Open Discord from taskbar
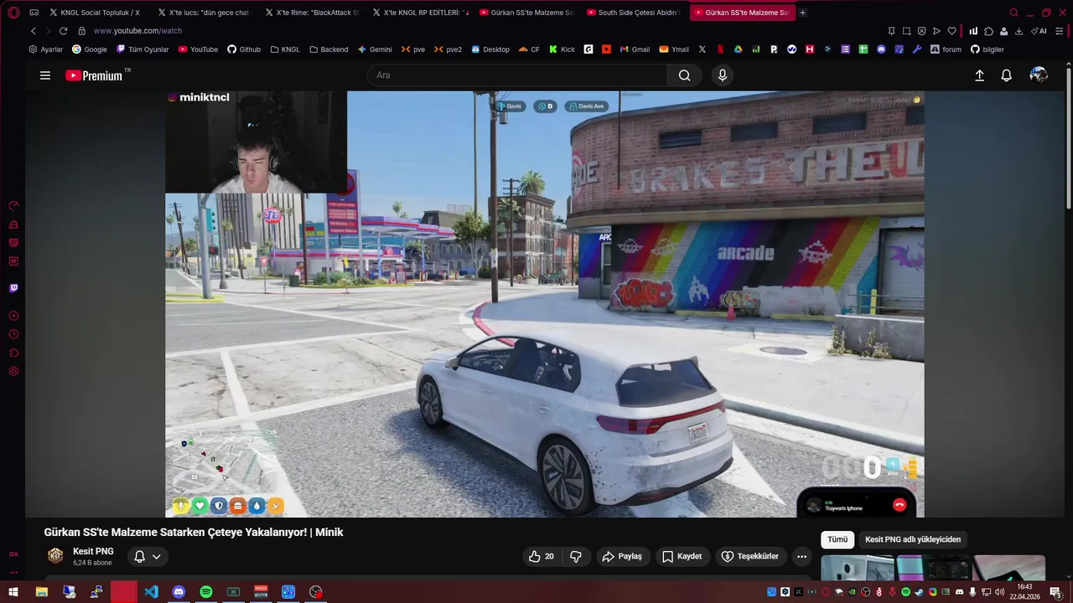The height and width of the screenshot is (603, 1073). point(179,592)
